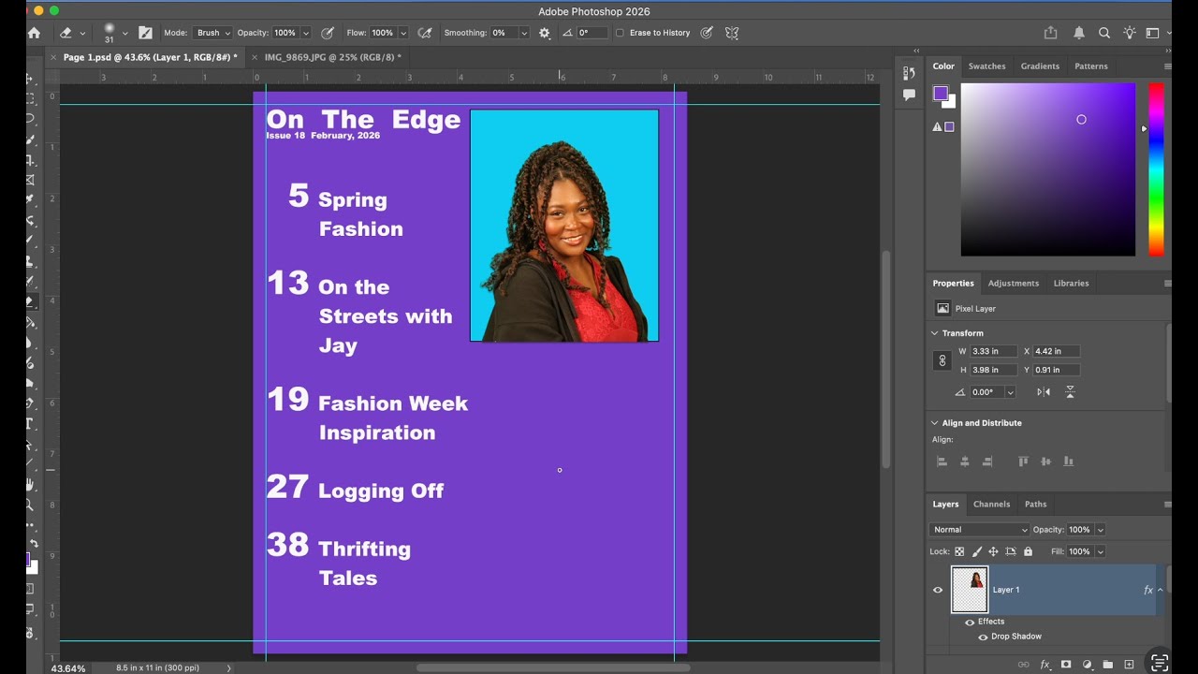Toggle pressure for size icon
Screen dimensions: 1198x674
[x=707, y=33]
